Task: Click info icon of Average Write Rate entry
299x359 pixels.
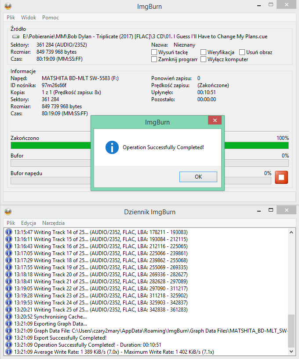Action: point(8,352)
